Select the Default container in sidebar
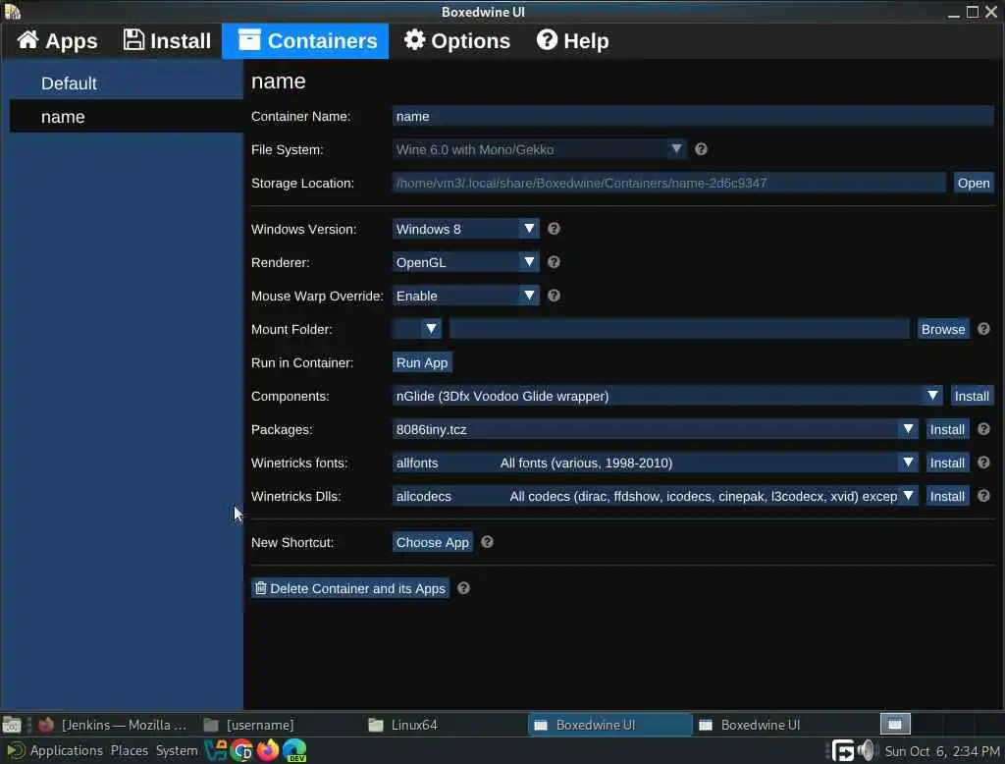Image resolution: width=1005 pixels, height=764 pixels. coord(127,83)
